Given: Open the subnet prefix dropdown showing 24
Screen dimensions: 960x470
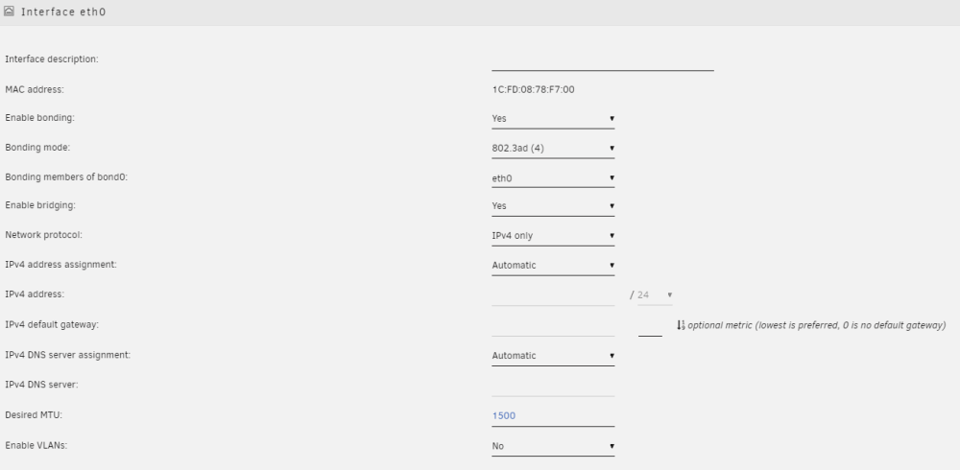Looking at the screenshot, I should 655,295.
